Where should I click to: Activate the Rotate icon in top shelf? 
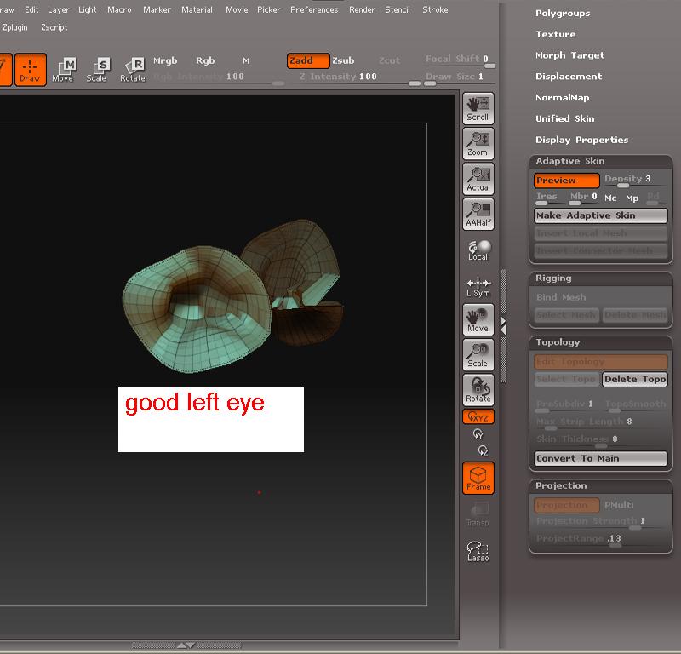click(x=133, y=69)
